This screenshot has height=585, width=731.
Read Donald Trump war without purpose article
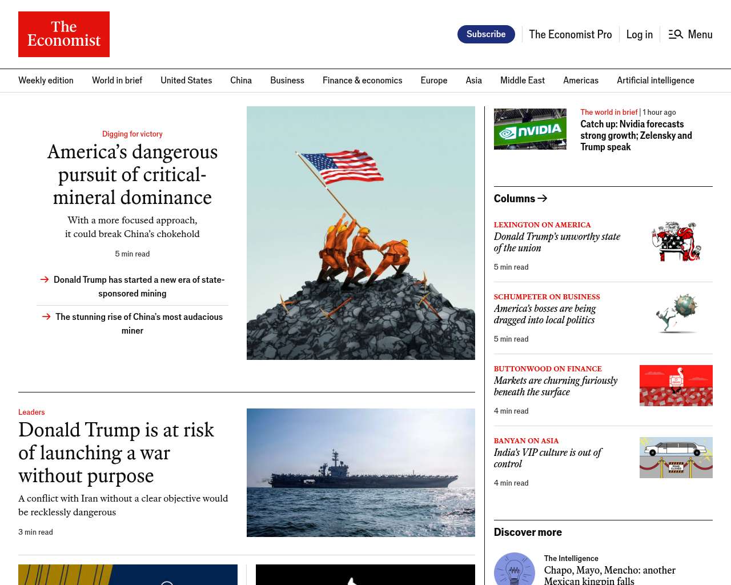[x=117, y=452]
